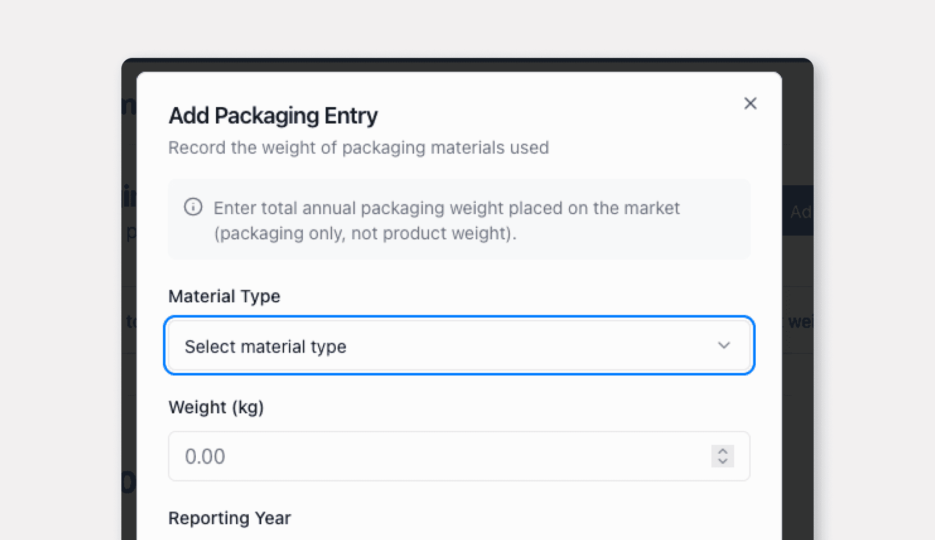The image size is (935, 540).
Task: Click the chevron arrow in material selector
Action: [x=724, y=345]
